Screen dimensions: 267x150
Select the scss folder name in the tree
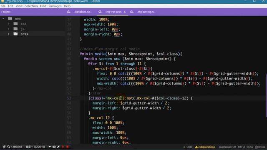24,34
